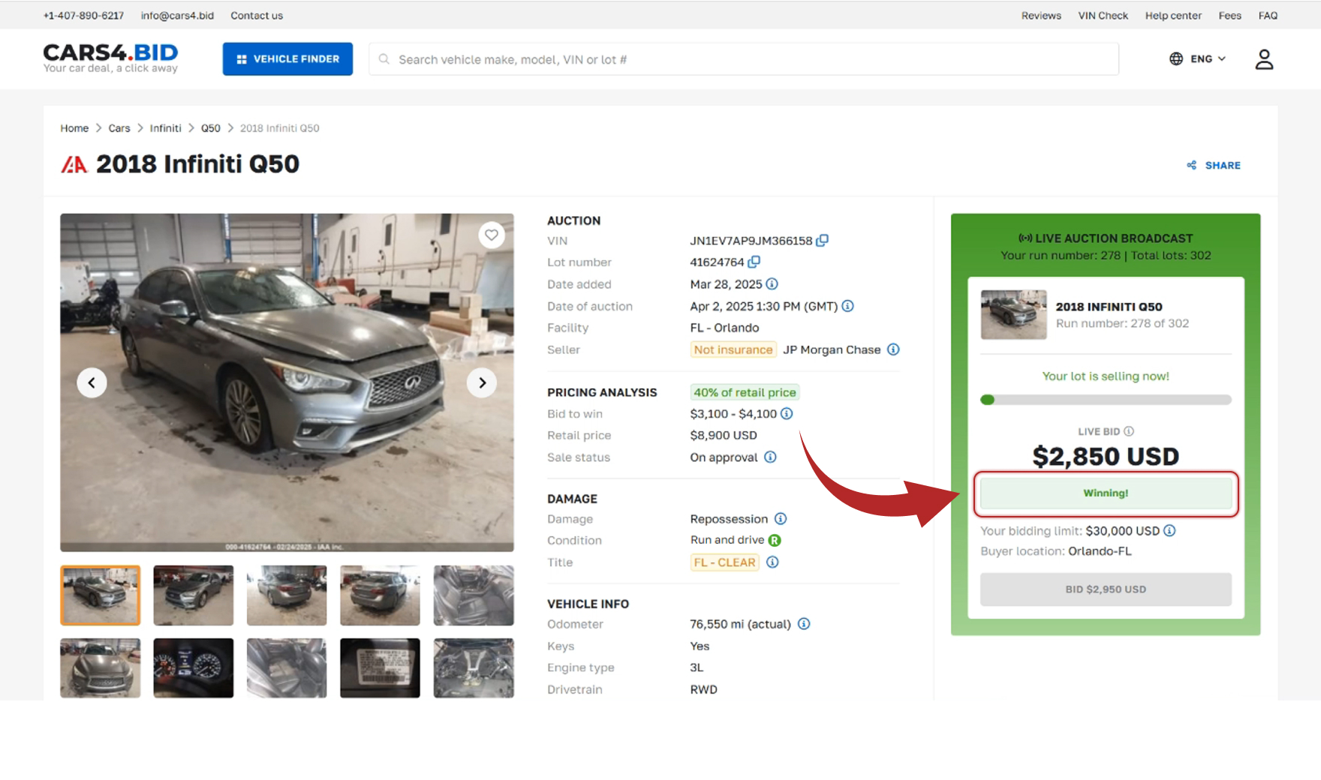Image resolution: width=1321 pixels, height=780 pixels.
Task: Click the globe language icon
Action: (1176, 58)
